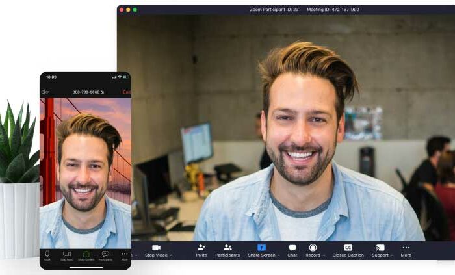Tap the Mute microphone icon on phone
This screenshot has height=275, width=455.
47,254
